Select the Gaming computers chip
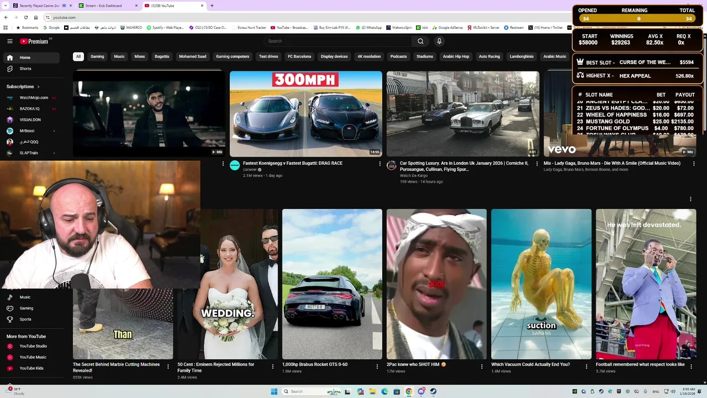The width and height of the screenshot is (707, 398). tap(233, 56)
